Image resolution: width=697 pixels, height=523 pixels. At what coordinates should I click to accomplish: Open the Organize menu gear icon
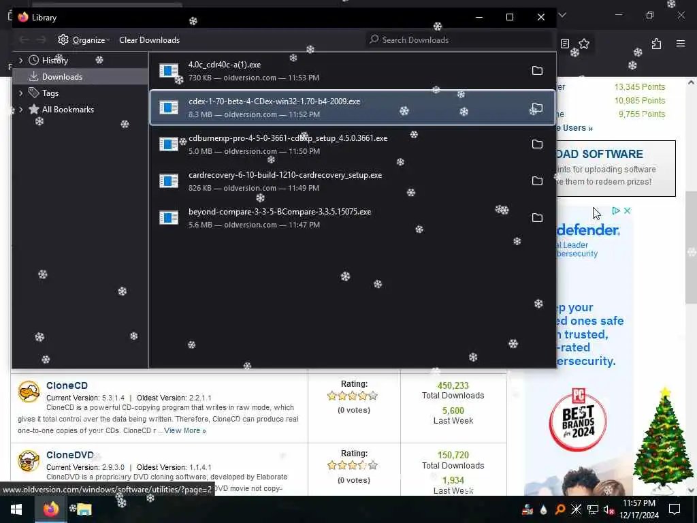[x=63, y=39]
